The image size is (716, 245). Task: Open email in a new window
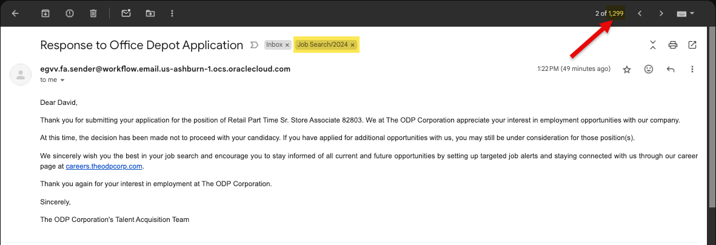(x=692, y=45)
